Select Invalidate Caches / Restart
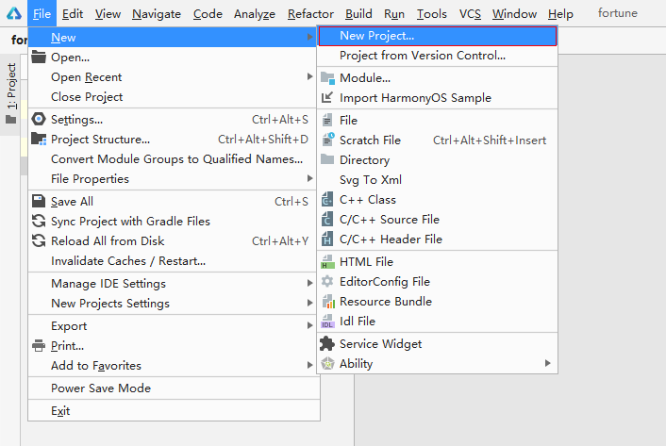This screenshot has height=446, width=666. coord(128,261)
